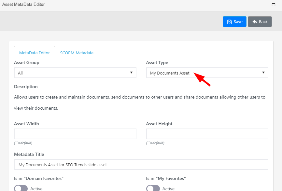Click the floppy disk icon on Save
The width and height of the screenshot is (282, 191).
point(229,22)
